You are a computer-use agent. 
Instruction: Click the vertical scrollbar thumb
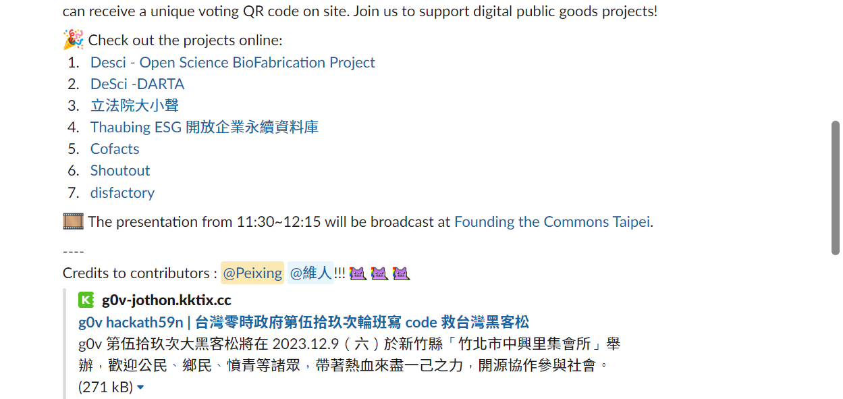pyautogui.click(x=836, y=188)
